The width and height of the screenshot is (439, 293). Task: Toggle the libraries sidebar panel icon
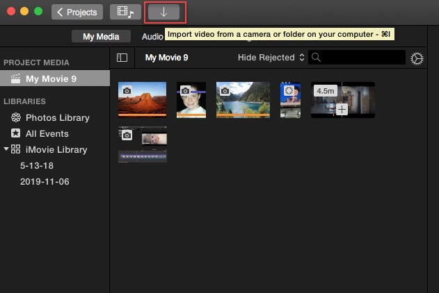[122, 58]
